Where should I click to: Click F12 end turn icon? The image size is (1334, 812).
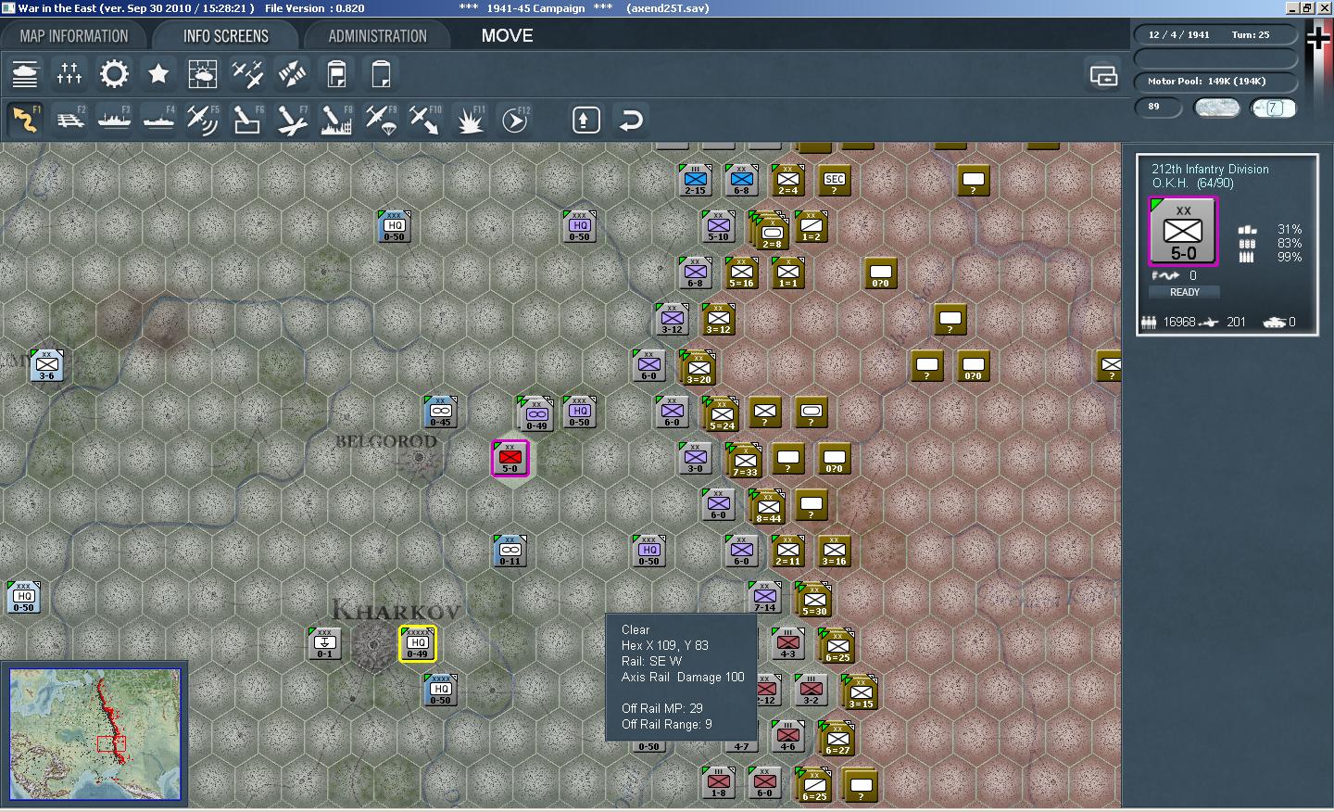514,120
